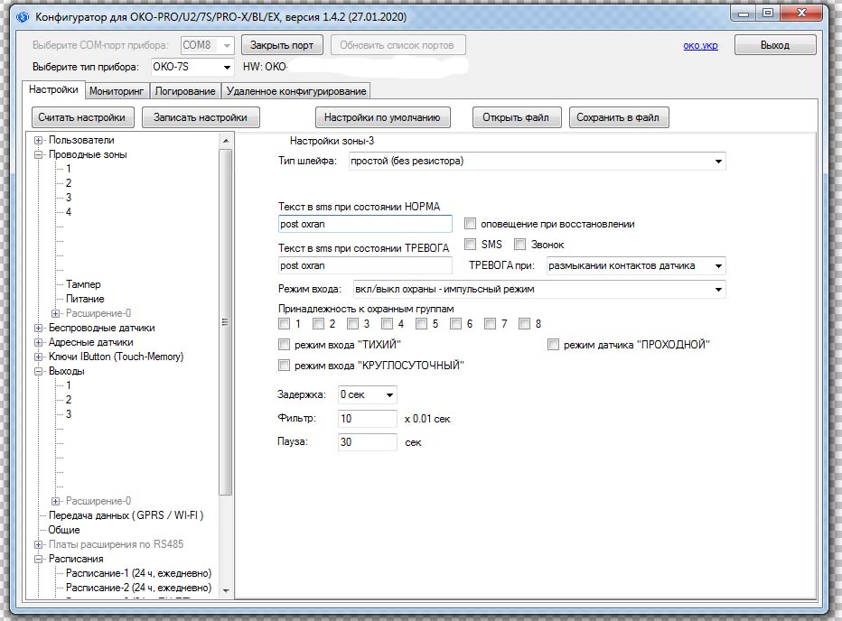Screen dimensions: 842x621
Task: Enable режим датчика ПРОХОДНОЙ checkbox
Action: pos(553,345)
